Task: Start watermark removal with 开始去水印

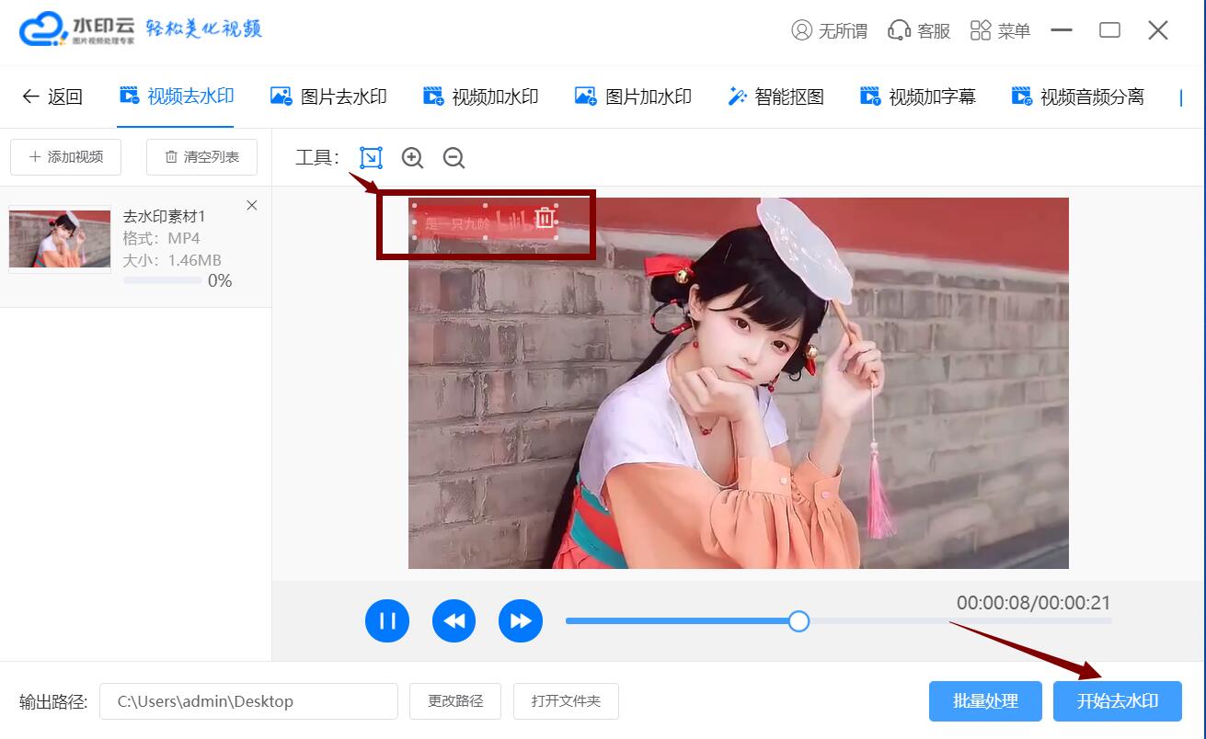Action: pos(1117,700)
